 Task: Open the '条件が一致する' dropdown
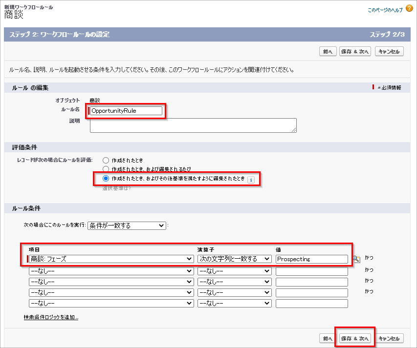(x=127, y=225)
